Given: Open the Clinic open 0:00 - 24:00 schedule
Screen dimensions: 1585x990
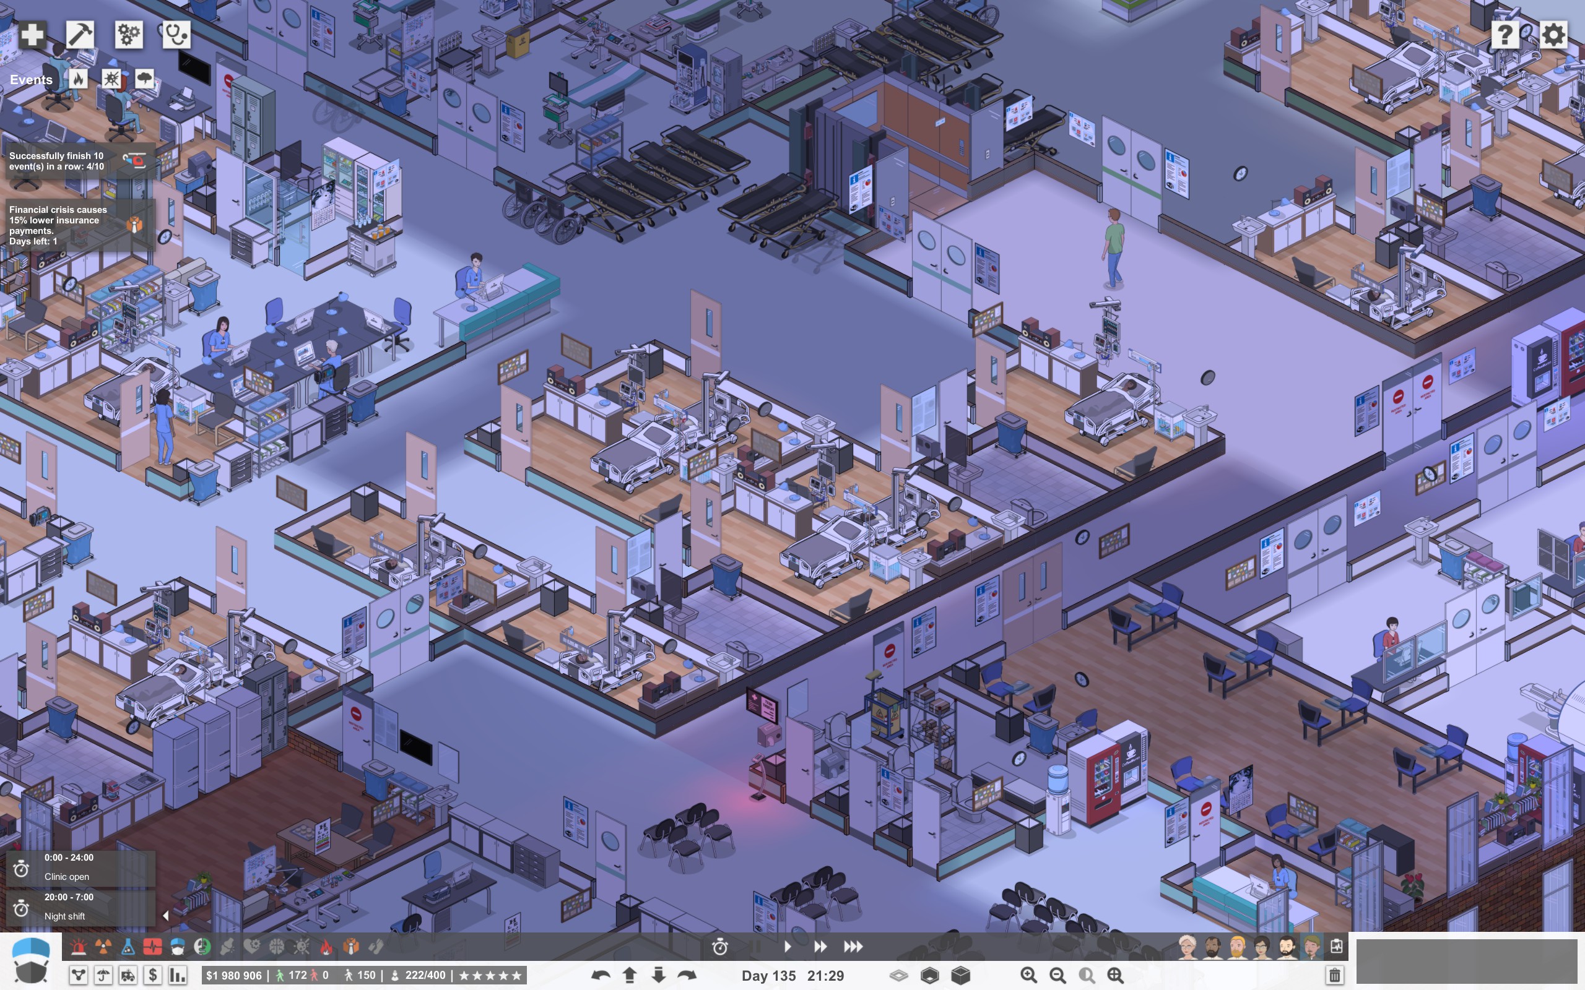Looking at the screenshot, I should pyautogui.click(x=80, y=867).
